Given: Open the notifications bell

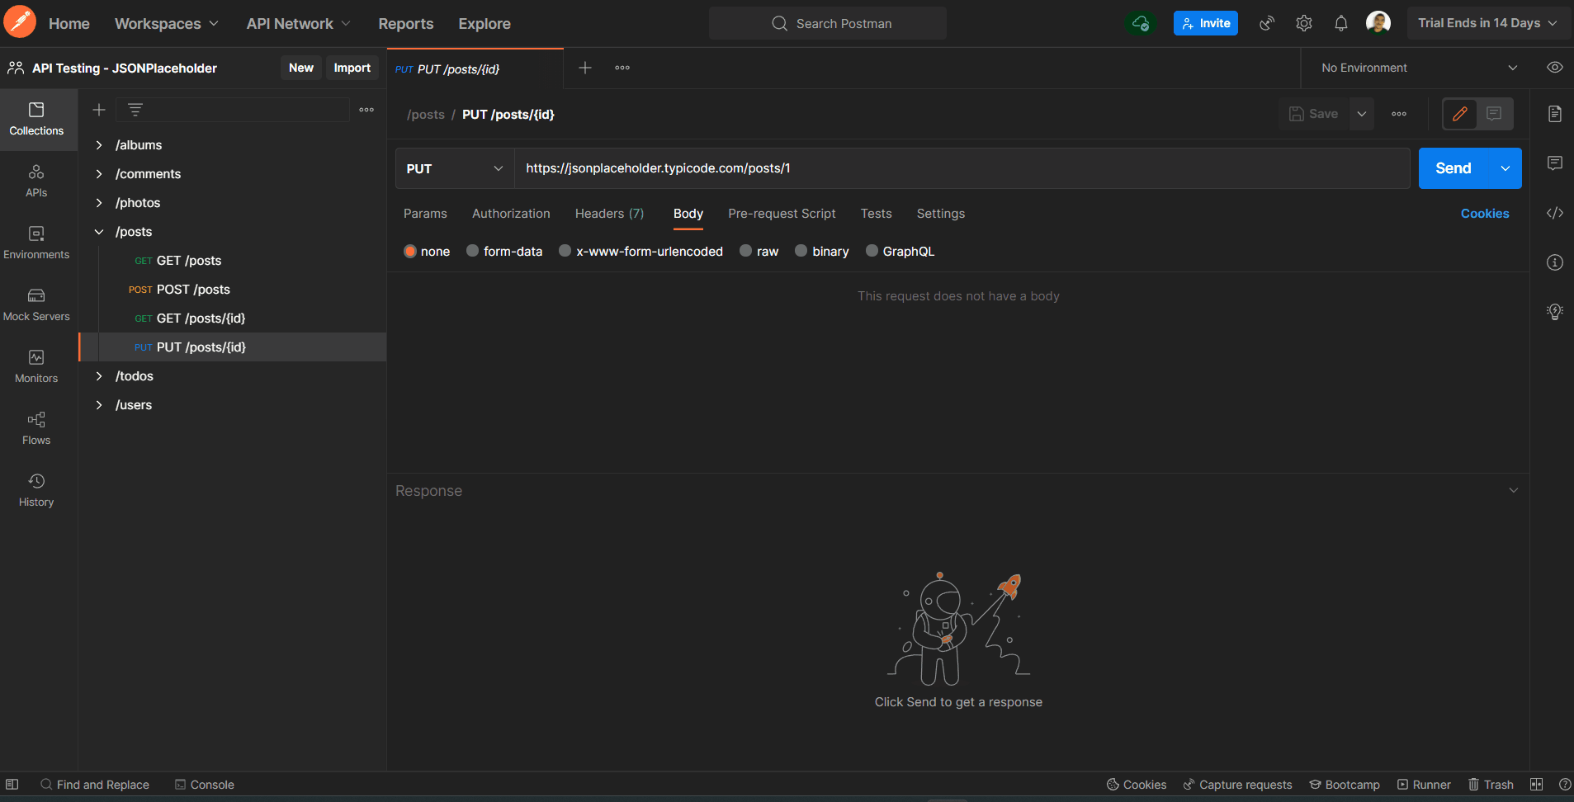Looking at the screenshot, I should [1341, 23].
